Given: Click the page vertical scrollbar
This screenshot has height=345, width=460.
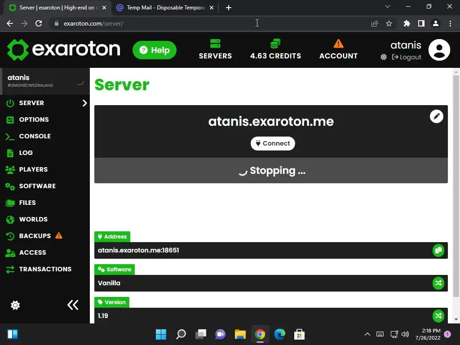Looking at the screenshot, I should point(456,186).
